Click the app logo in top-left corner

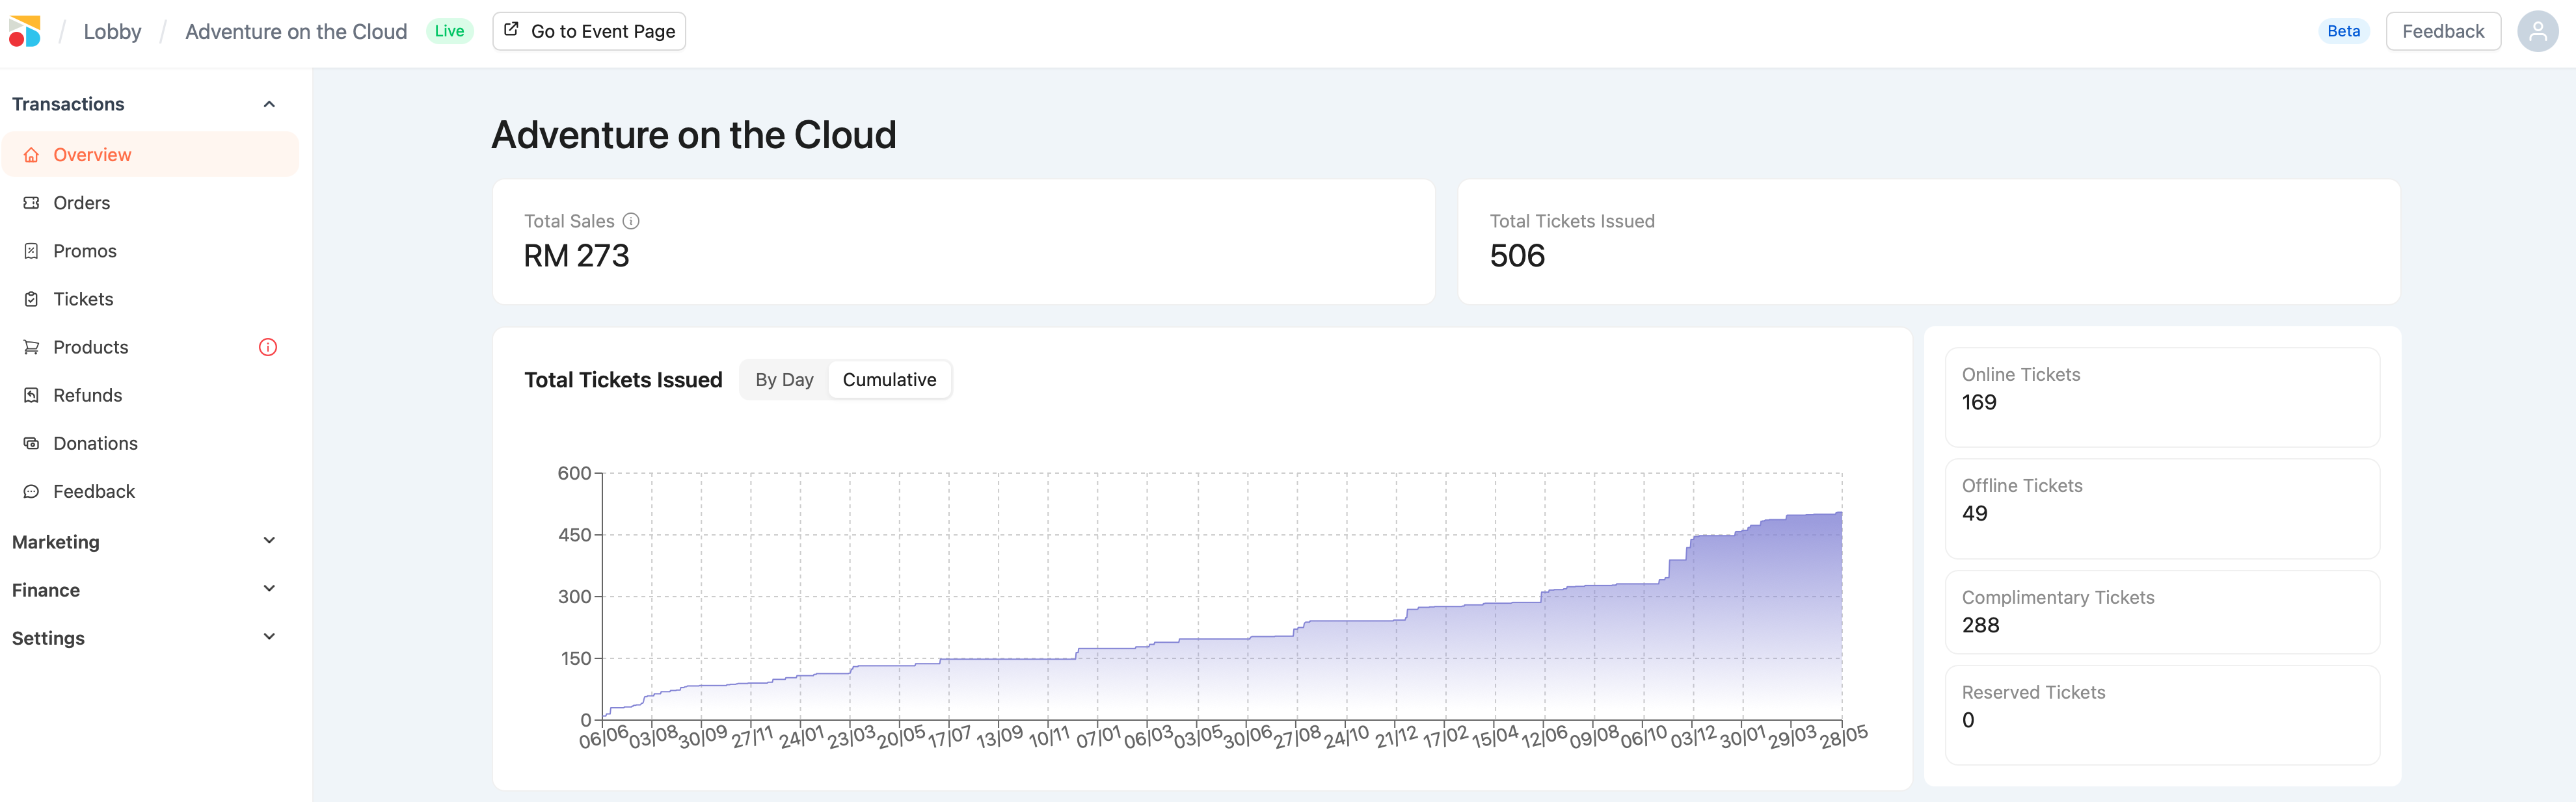tap(25, 31)
